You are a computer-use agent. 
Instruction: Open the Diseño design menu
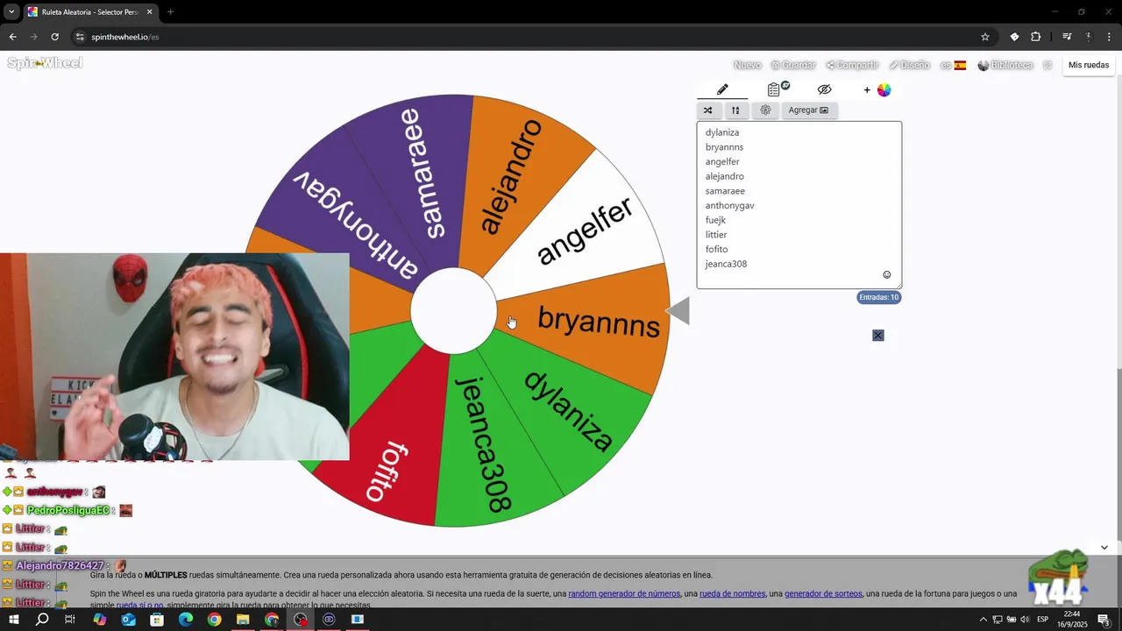coord(909,65)
